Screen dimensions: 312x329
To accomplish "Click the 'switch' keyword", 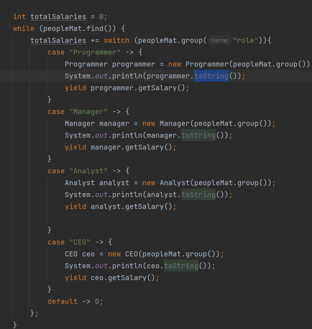I will coord(116,40).
